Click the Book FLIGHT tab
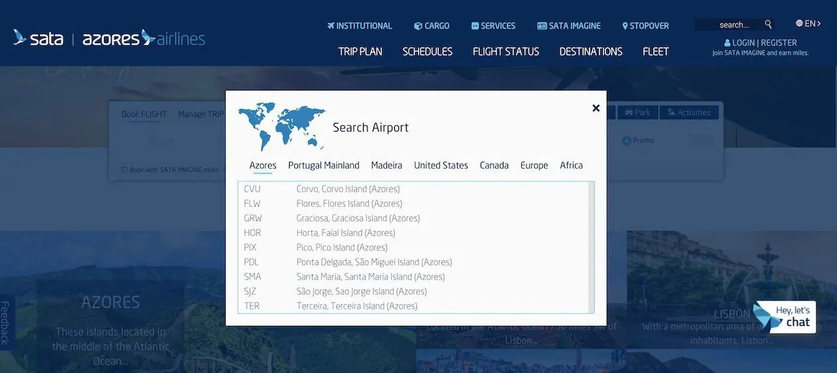837x373 pixels. pyautogui.click(x=144, y=115)
